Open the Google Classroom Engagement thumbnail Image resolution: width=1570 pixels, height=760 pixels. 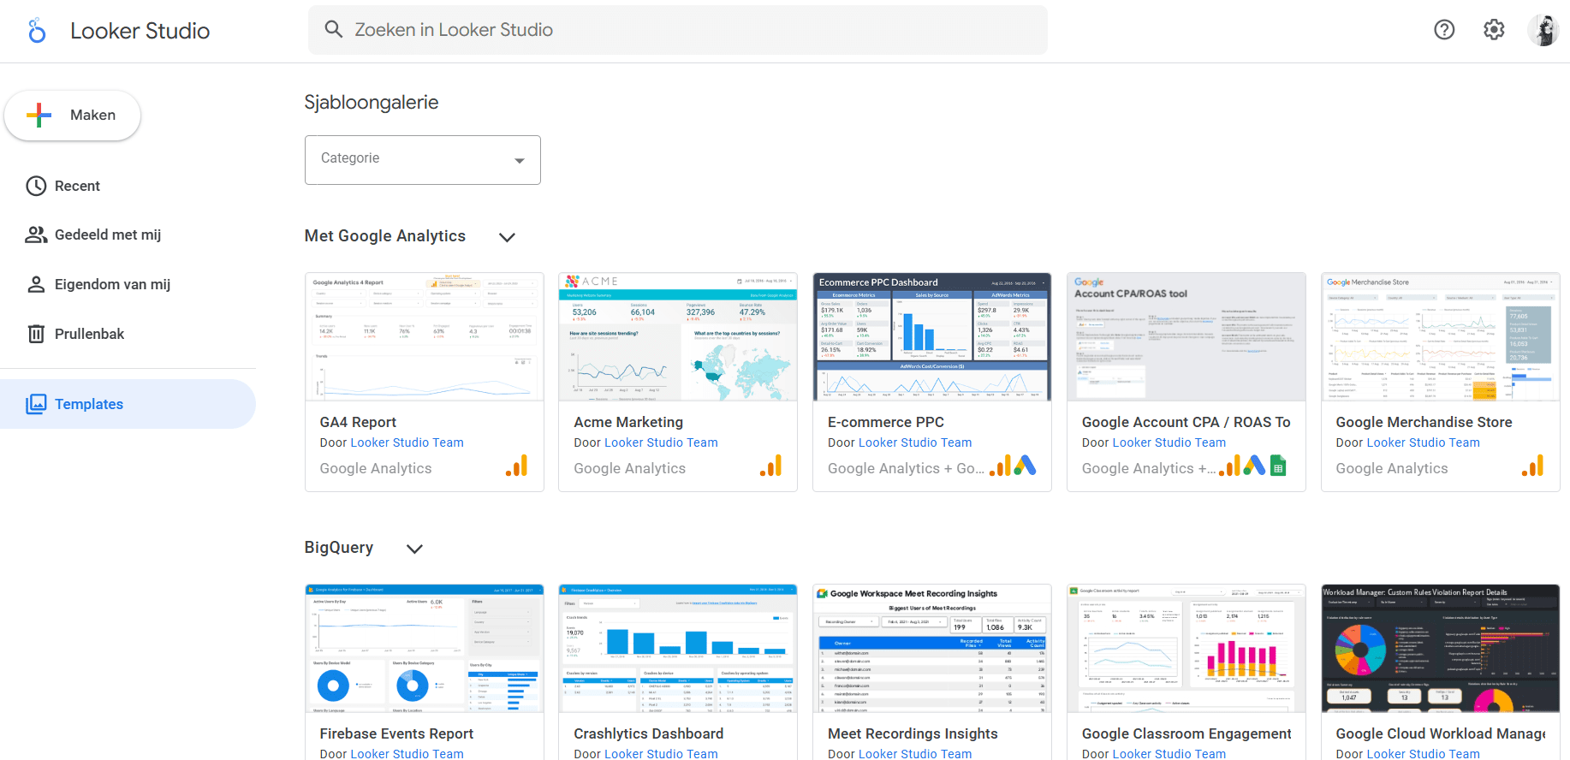tap(1186, 649)
